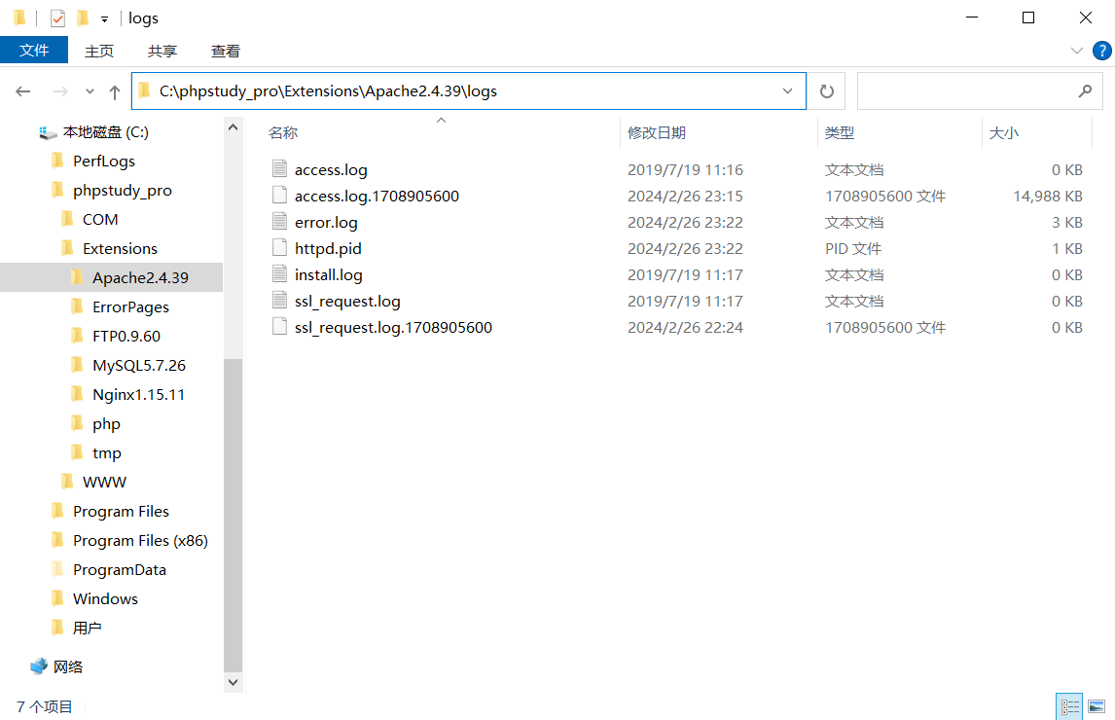The width and height of the screenshot is (1115, 720).
Task: Go up one folder level arrow
Action: [115, 91]
